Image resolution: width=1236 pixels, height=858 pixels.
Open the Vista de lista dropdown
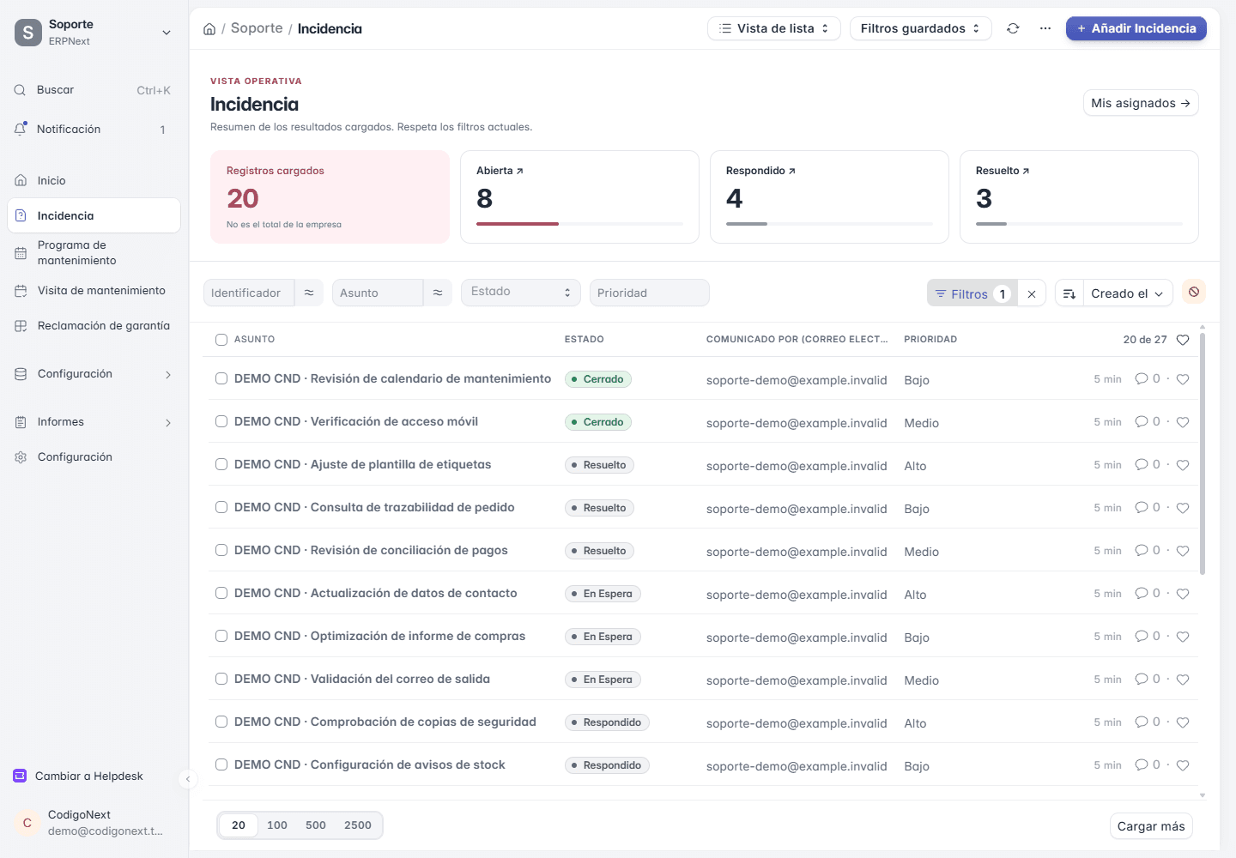click(x=774, y=28)
